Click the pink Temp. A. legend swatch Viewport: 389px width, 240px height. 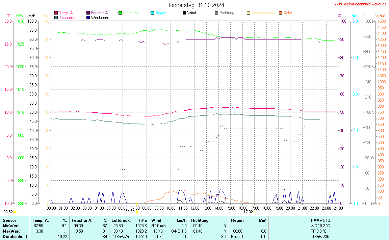point(56,13)
